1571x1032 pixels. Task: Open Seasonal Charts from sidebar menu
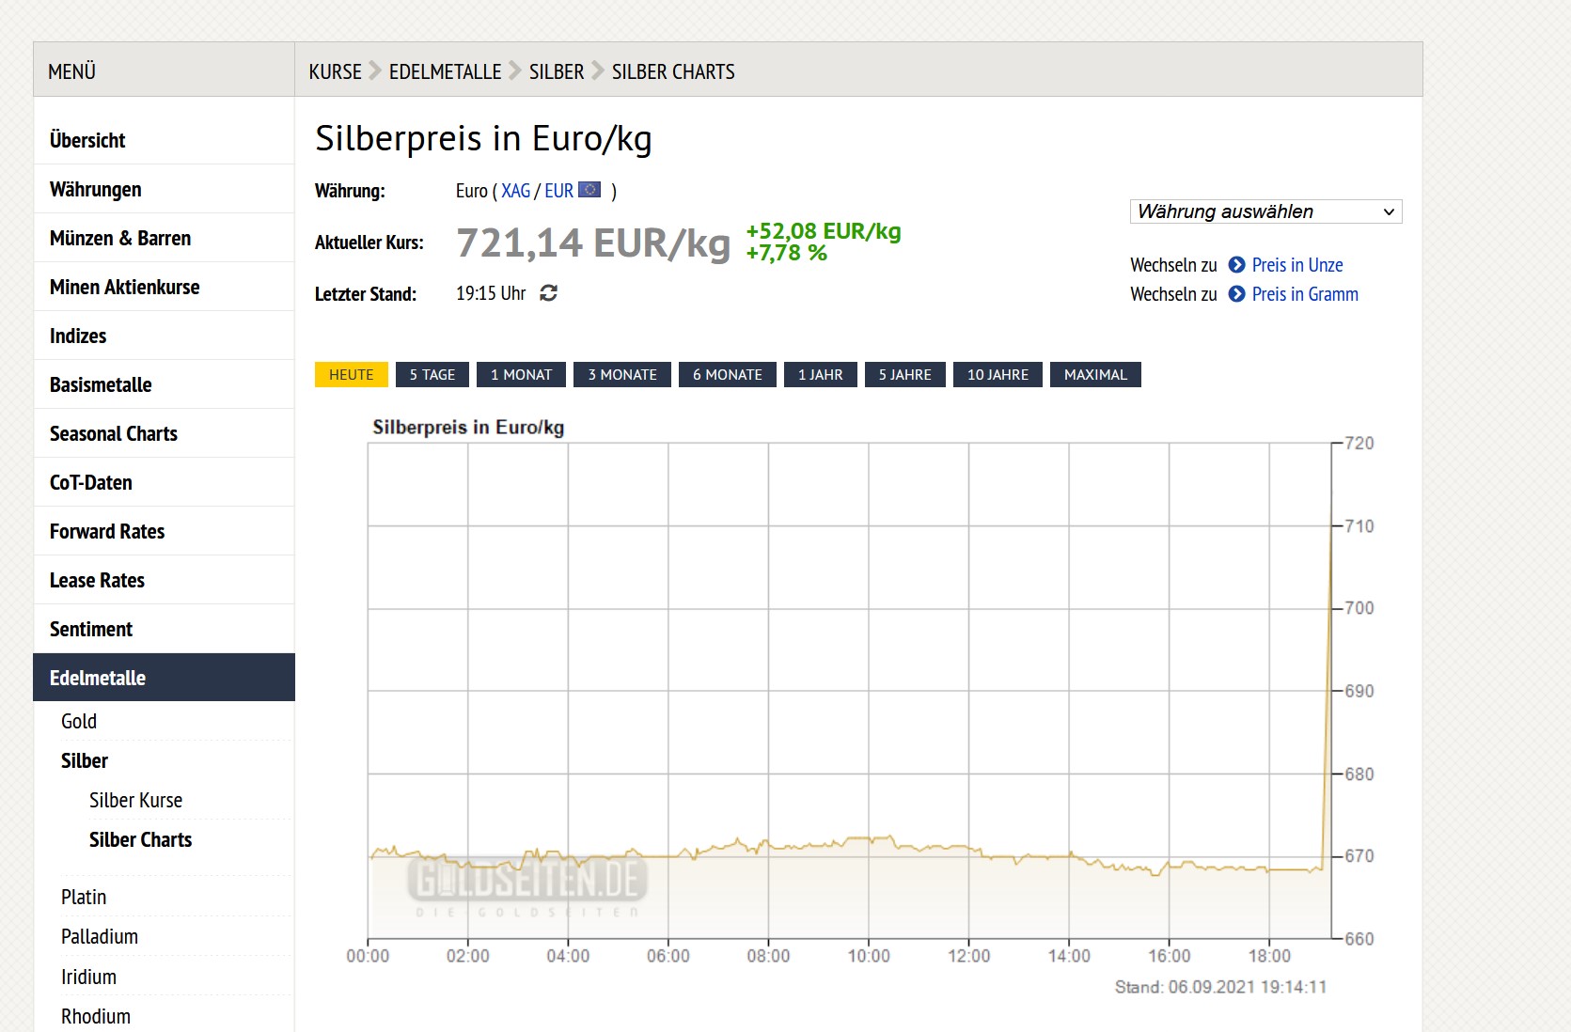114,433
